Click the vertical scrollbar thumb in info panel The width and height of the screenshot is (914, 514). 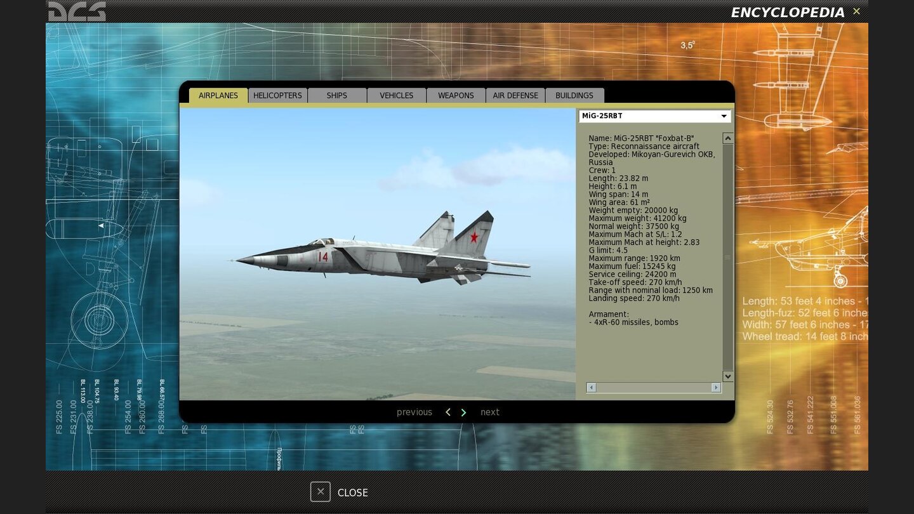[x=728, y=257]
